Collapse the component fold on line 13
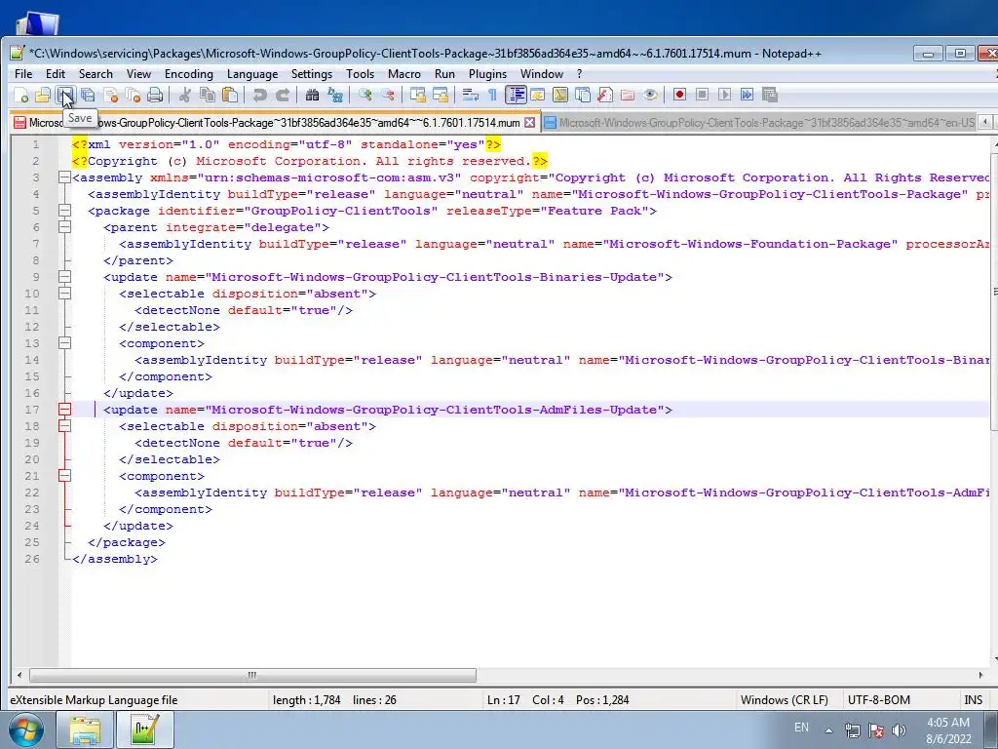 point(64,343)
